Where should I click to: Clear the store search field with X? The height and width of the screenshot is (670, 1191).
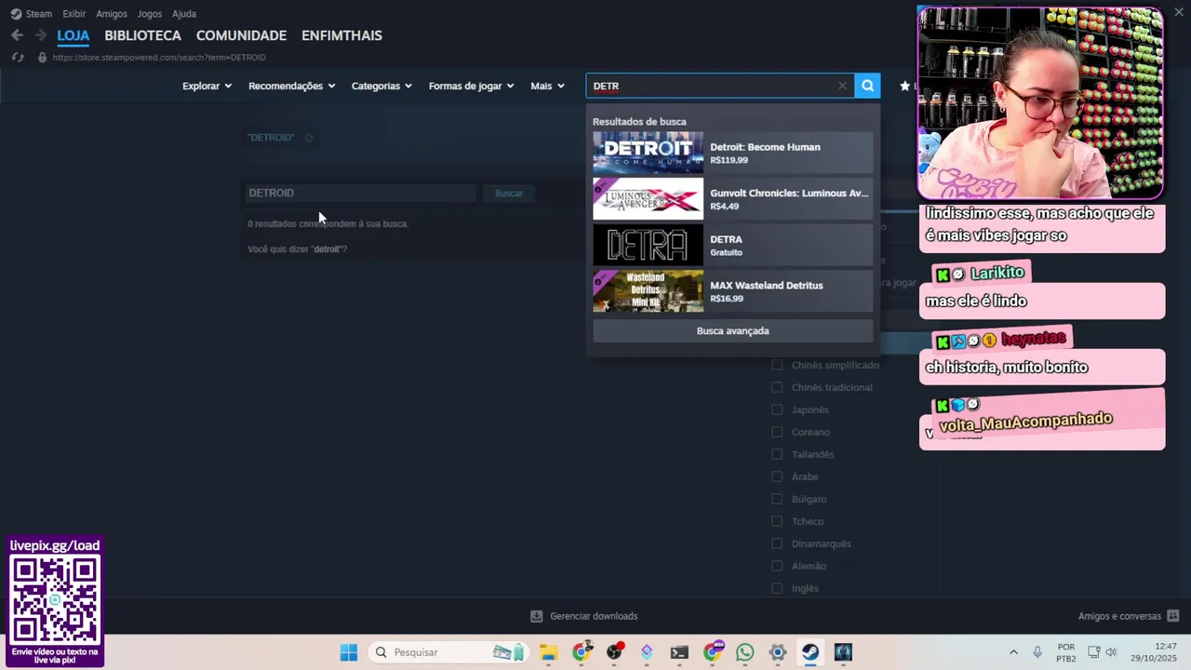(x=842, y=86)
